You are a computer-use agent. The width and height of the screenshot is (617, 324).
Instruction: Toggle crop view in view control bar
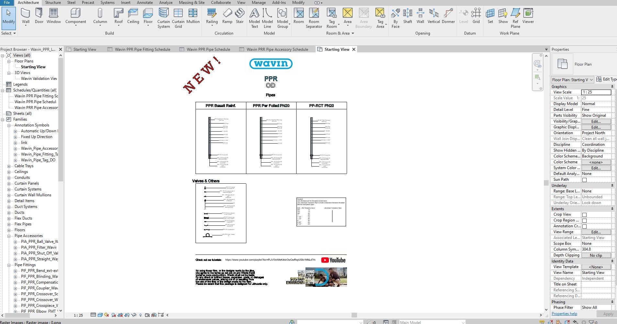coord(120,315)
